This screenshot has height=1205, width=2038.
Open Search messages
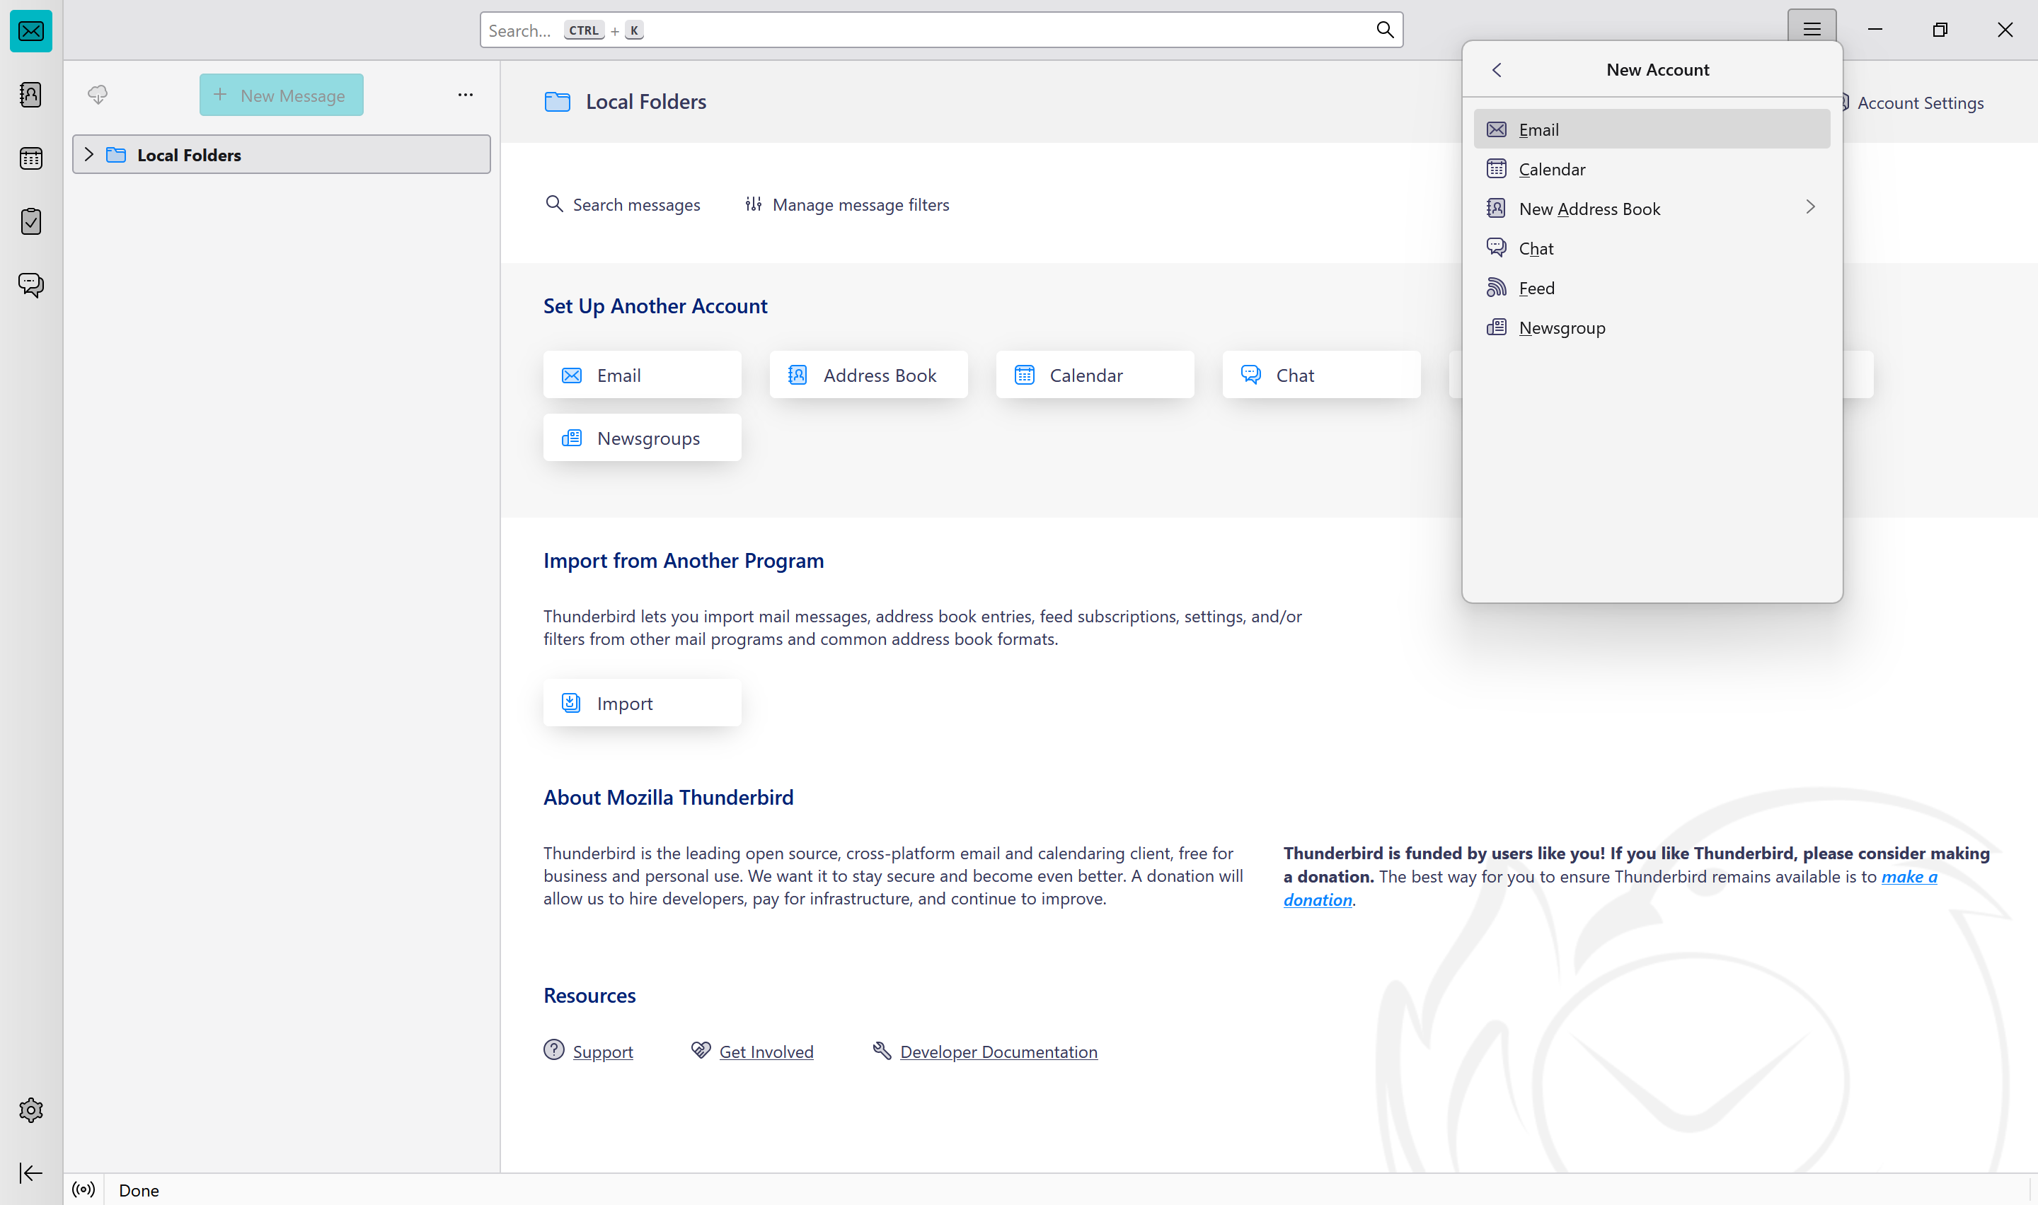(x=622, y=204)
